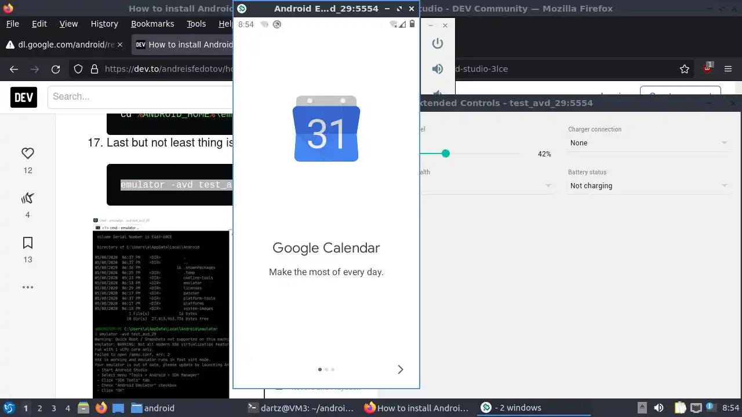The height and width of the screenshot is (417, 742).
Task: Open the desktop start menu icon
Action: click(x=9, y=408)
